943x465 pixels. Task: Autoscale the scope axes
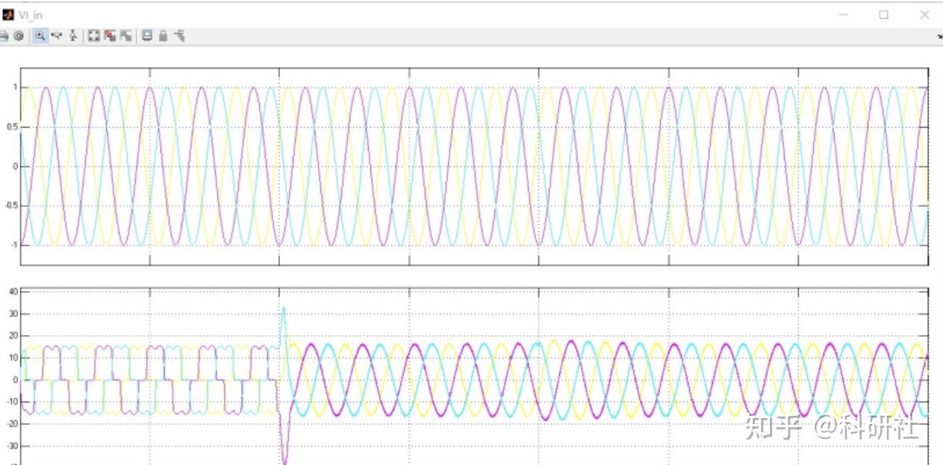pyautogui.click(x=92, y=35)
